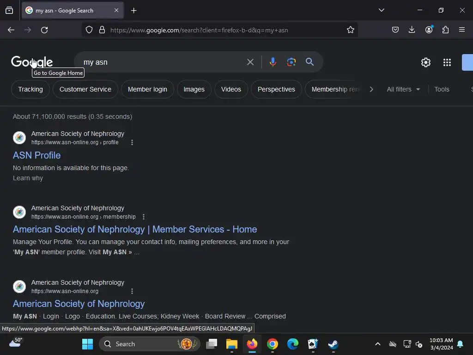This screenshot has height=355, width=473.
Task: Open tracking protection shield icon
Action: pos(89,30)
